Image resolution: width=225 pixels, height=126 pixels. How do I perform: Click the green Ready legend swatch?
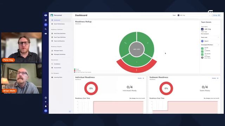[75, 69]
